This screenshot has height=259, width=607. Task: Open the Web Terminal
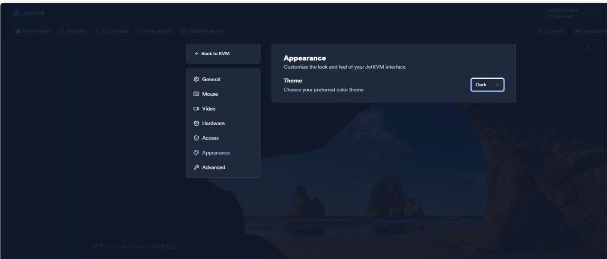(33, 31)
